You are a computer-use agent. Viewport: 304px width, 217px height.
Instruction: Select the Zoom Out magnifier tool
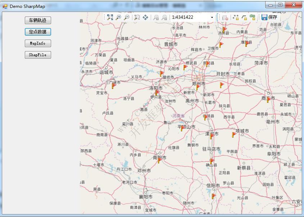126,17
